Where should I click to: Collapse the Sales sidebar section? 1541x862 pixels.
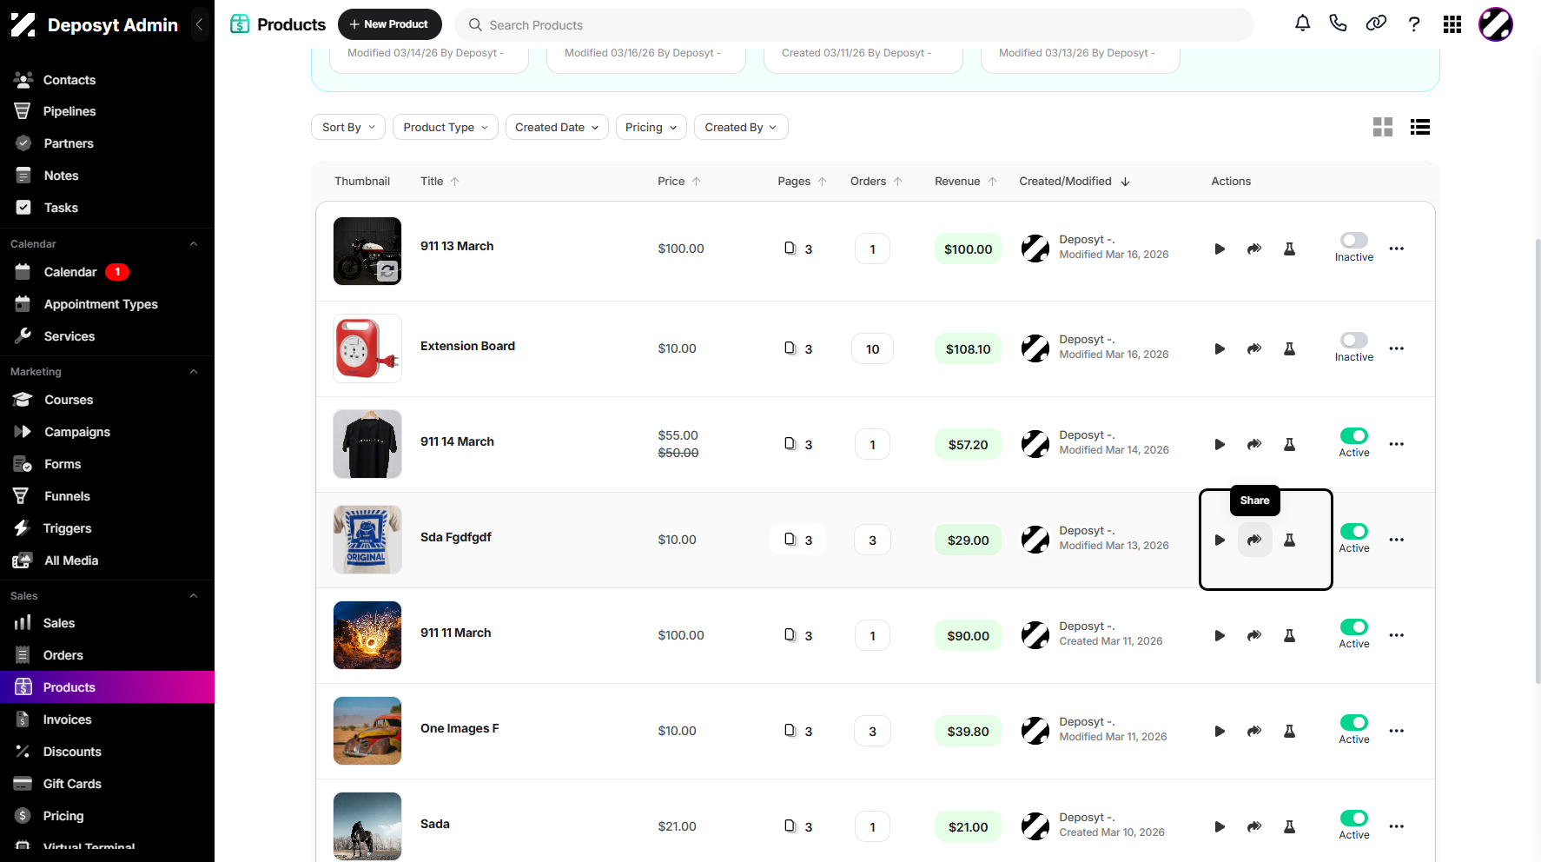(194, 596)
